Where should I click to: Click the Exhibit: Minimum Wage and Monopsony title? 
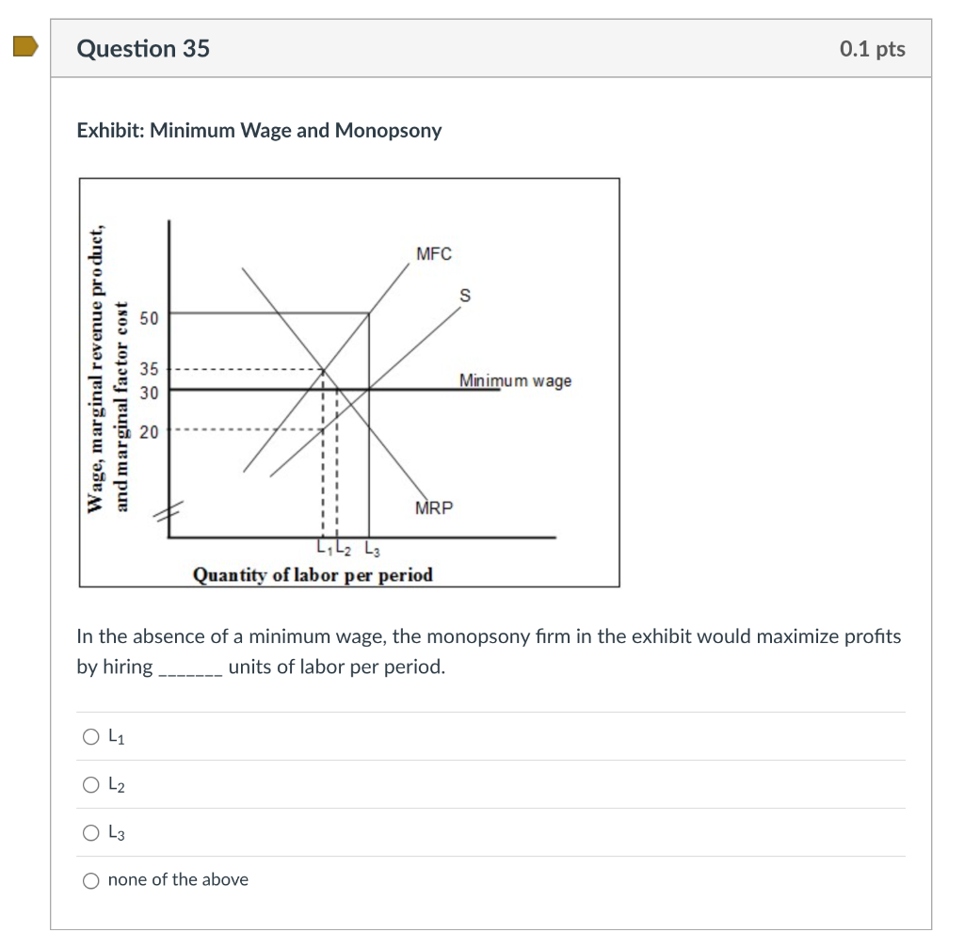[x=259, y=130]
